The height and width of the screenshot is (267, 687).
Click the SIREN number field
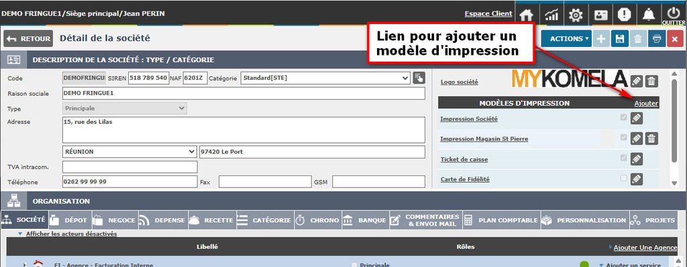(148, 78)
